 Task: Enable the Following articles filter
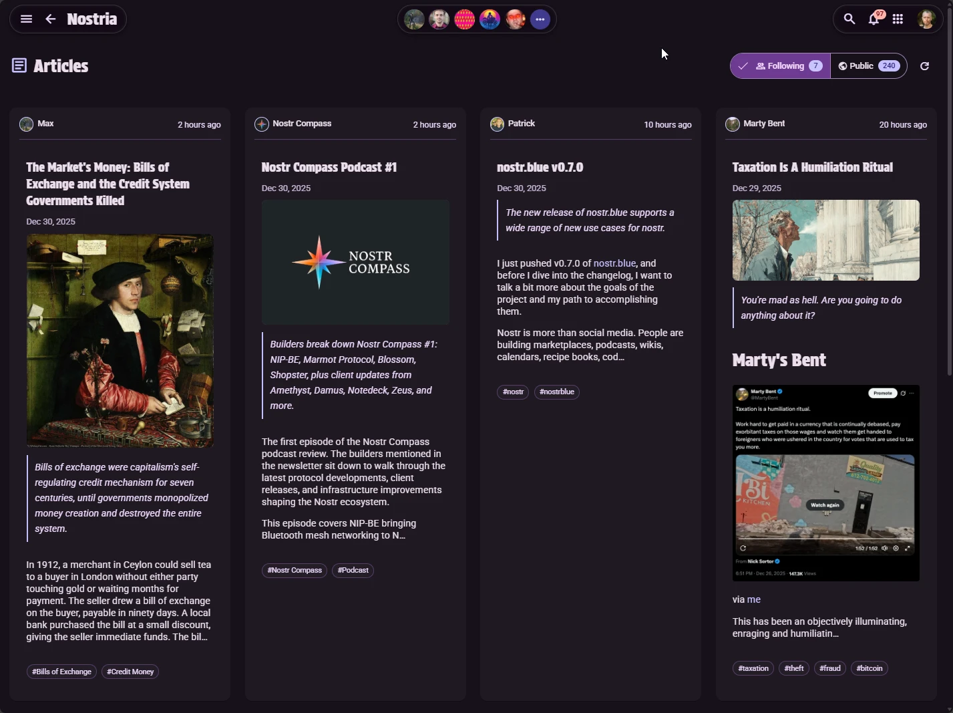(779, 65)
